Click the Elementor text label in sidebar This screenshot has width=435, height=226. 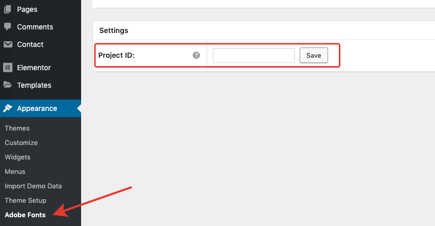click(34, 68)
